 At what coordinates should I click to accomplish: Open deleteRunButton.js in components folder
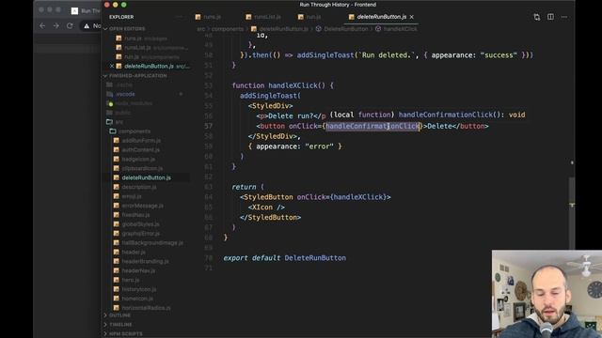[x=147, y=177]
